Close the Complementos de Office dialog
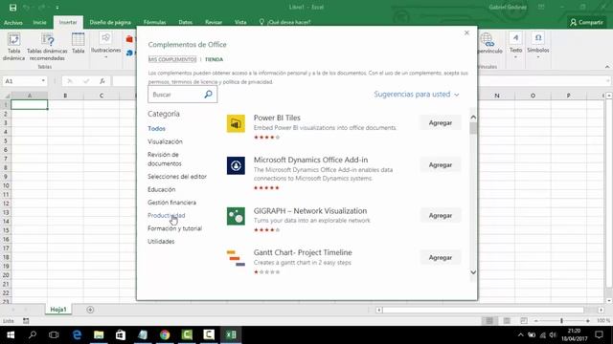The width and height of the screenshot is (613, 344). point(466,33)
